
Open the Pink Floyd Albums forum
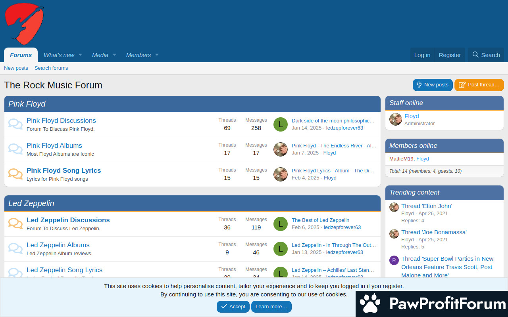(x=54, y=145)
